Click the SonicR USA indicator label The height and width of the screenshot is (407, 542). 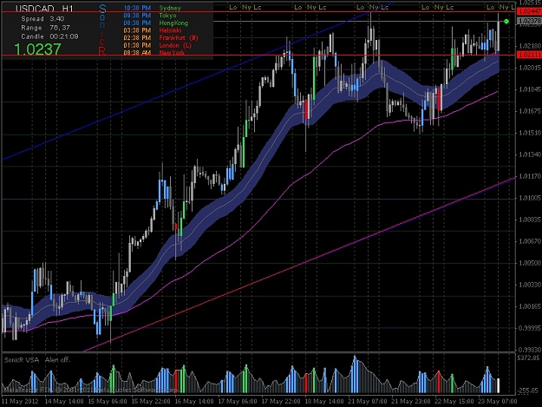point(22,359)
